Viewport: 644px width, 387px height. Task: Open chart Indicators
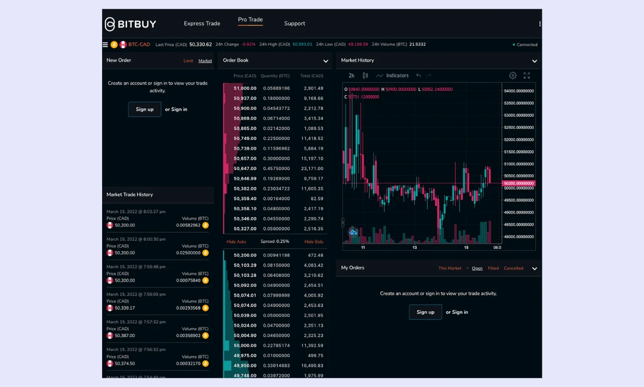pyautogui.click(x=392, y=75)
